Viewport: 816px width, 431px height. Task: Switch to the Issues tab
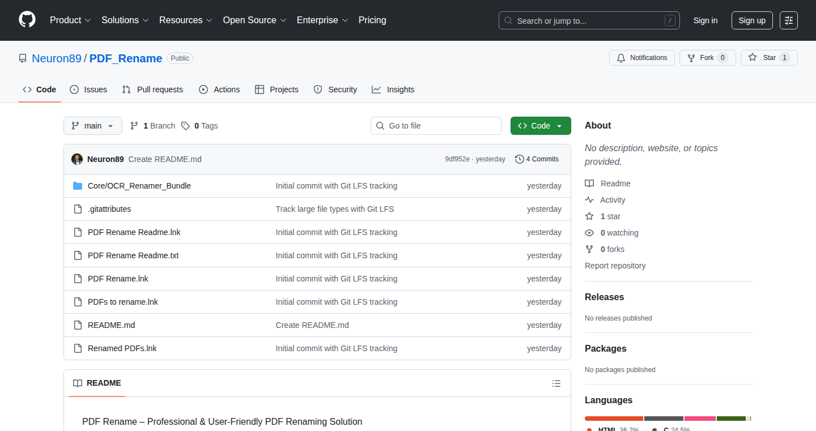pyautogui.click(x=88, y=89)
